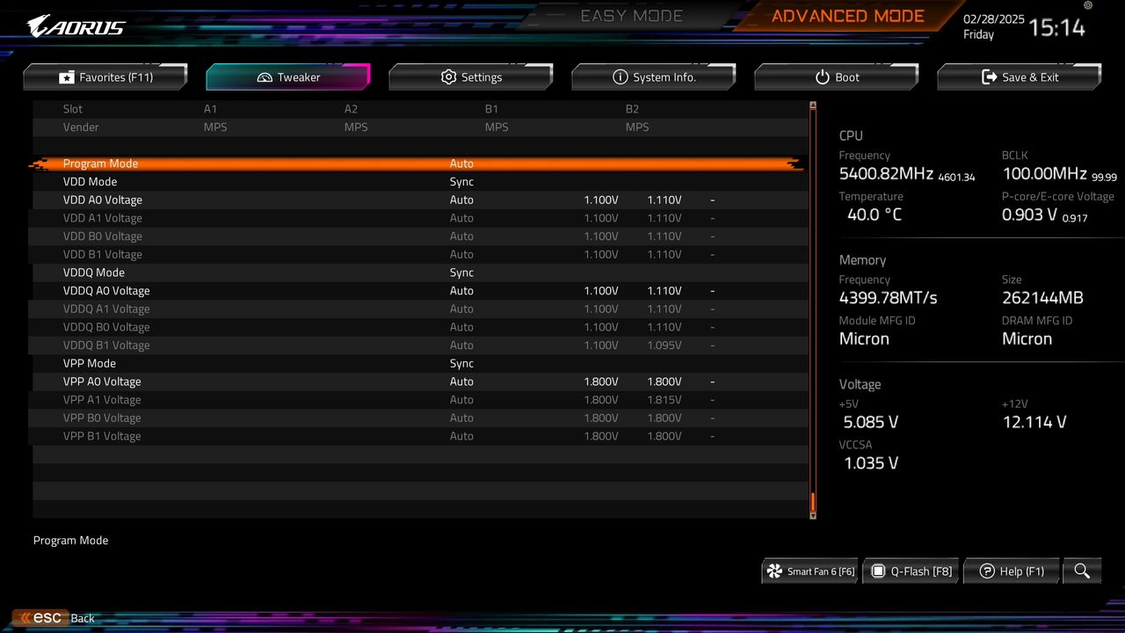Select the VPP B1 Voltage row

coord(420,436)
